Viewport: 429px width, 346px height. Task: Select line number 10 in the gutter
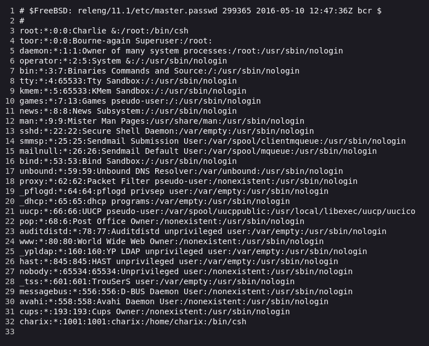tap(10, 101)
